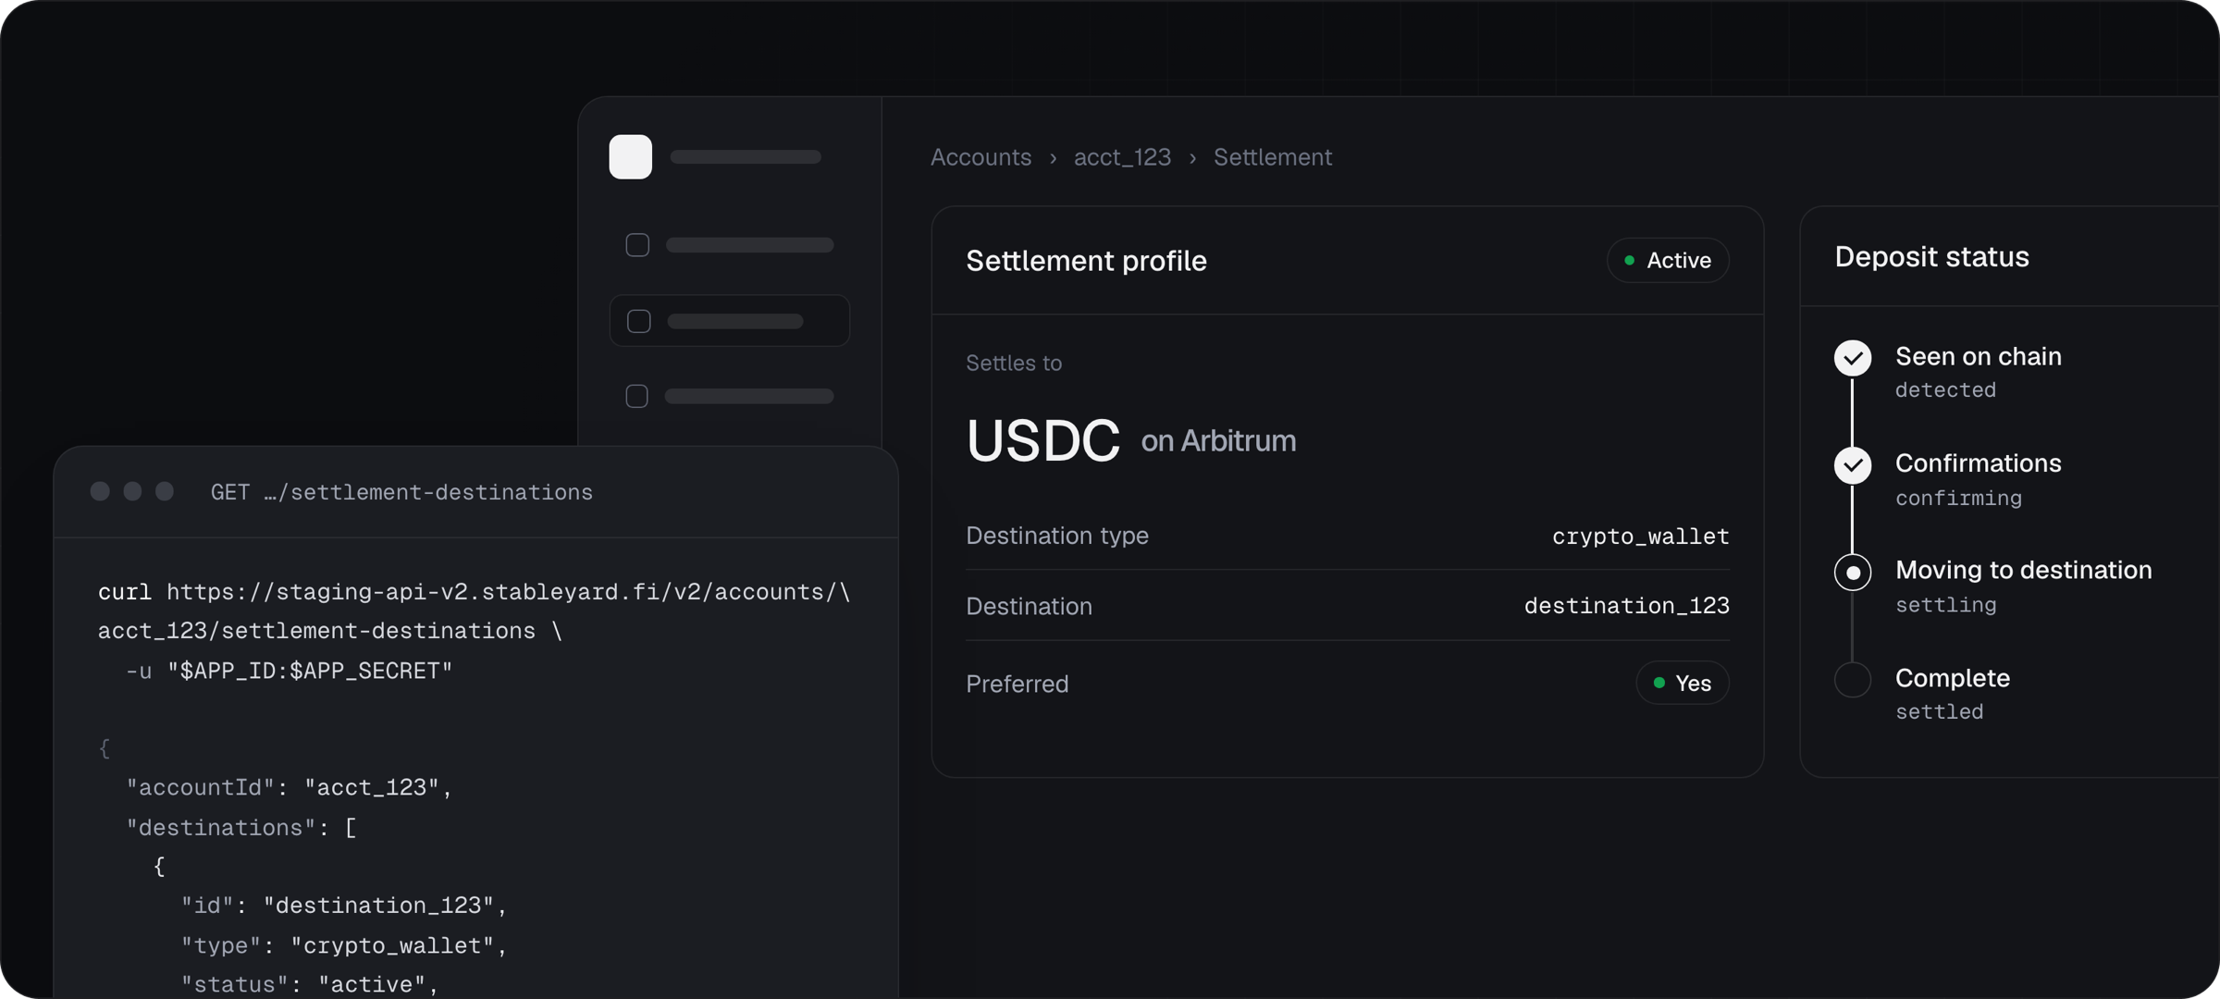Click the USDC heading
Image resolution: width=2220 pixels, height=999 pixels.
[1042, 440]
